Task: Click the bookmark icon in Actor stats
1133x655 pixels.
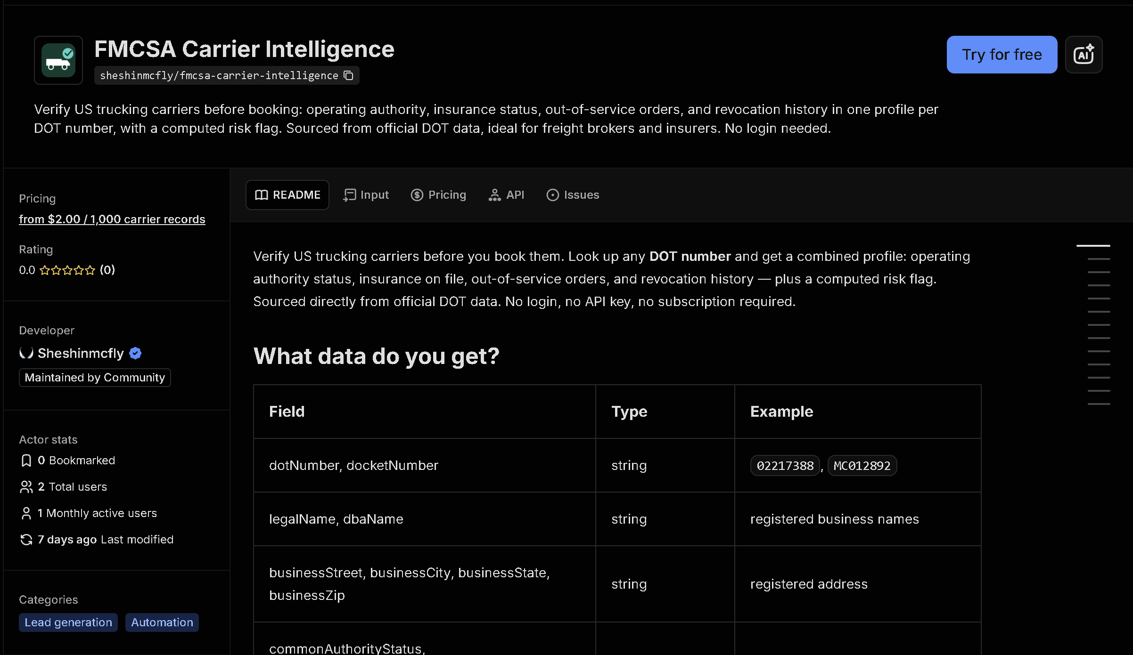Action: [x=26, y=461]
